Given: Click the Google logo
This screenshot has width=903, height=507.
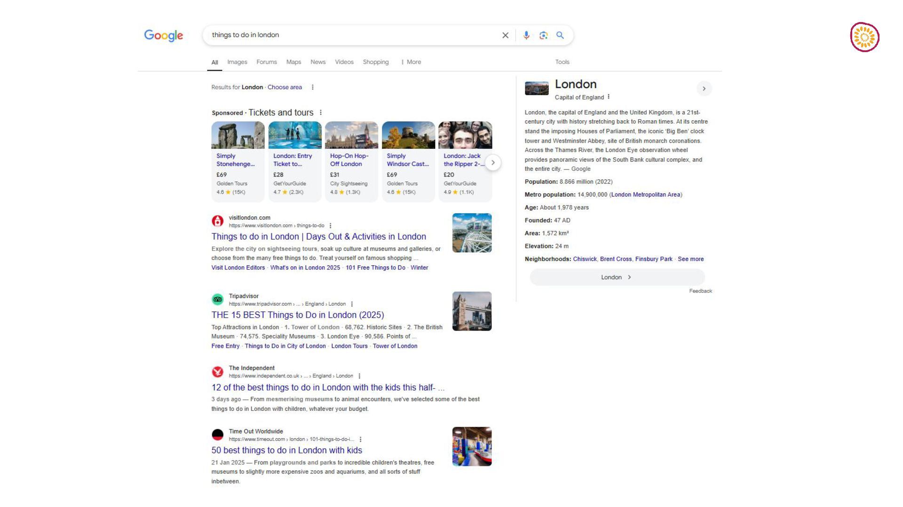Looking at the screenshot, I should [163, 35].
